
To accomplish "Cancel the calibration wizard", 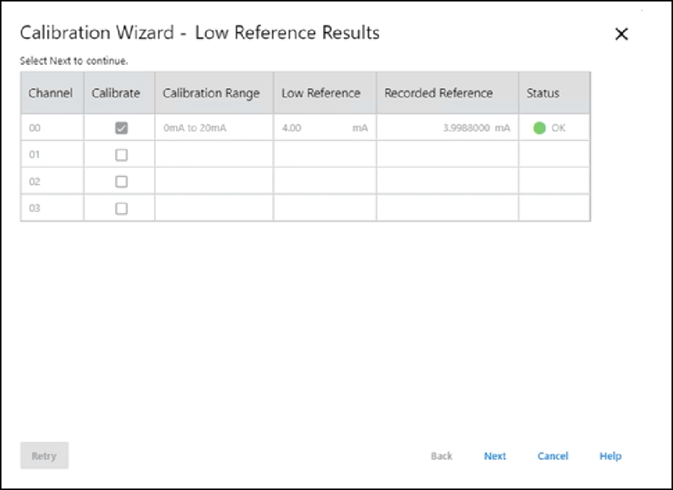I will pos(552,456).
